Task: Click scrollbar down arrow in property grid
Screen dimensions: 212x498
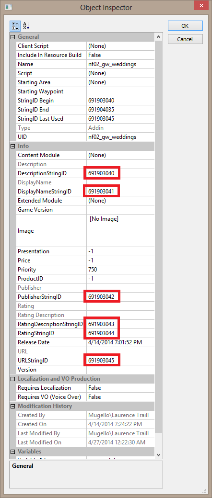Action: (x=159, y=454)
